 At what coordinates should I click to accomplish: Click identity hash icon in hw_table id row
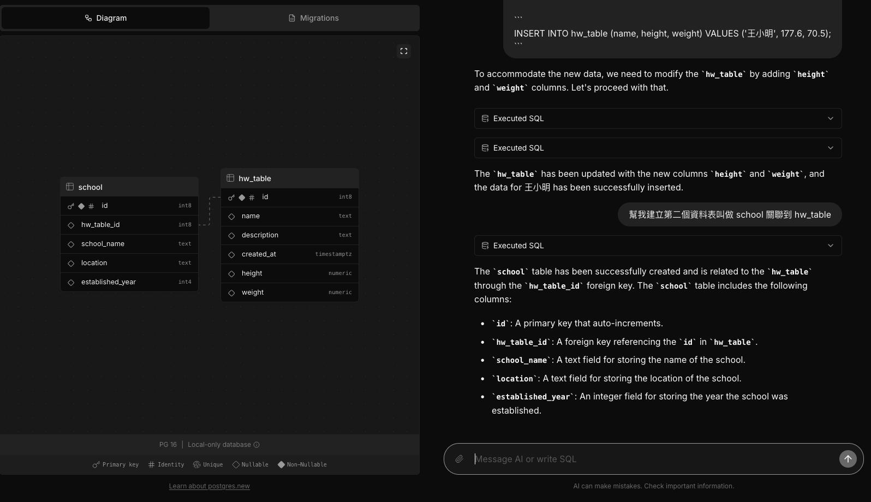[252, 198]
